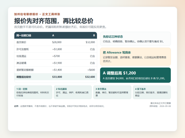The height and width of the screenshot is (138, 185).
Task: Click step title 1 同一范围
Action: click(22, 89)
